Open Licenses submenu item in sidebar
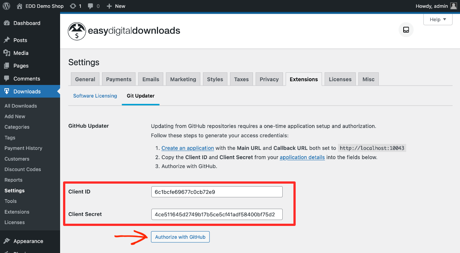 coord(14,223)
